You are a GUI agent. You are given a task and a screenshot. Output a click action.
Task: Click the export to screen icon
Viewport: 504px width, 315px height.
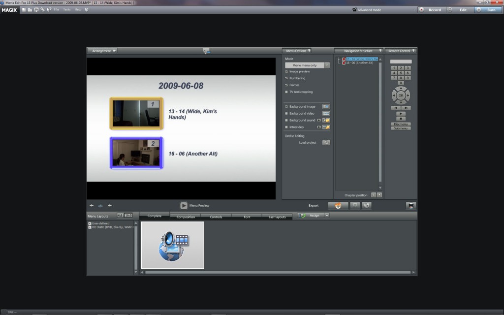tap(355, 205)
